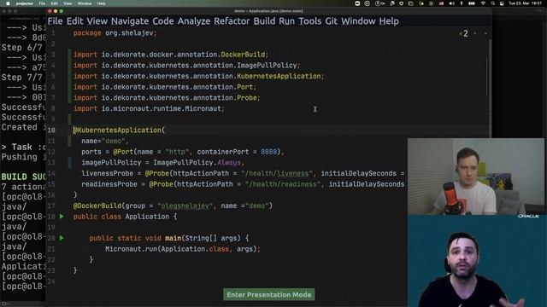Open the IDE Window menu

358,21
